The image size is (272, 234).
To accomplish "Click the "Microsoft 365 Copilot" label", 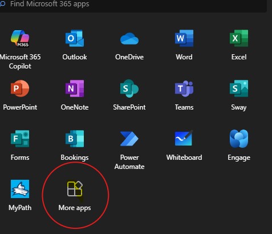I will click(20, 62).
